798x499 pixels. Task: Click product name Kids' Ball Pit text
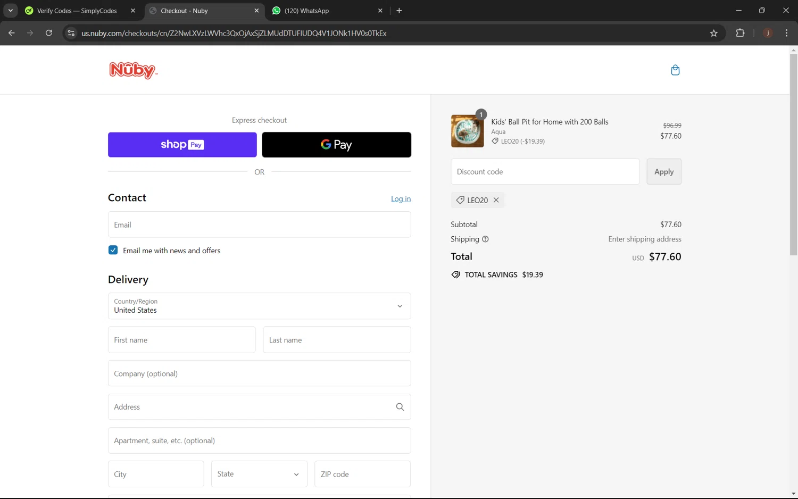click(x=550, y=122)
